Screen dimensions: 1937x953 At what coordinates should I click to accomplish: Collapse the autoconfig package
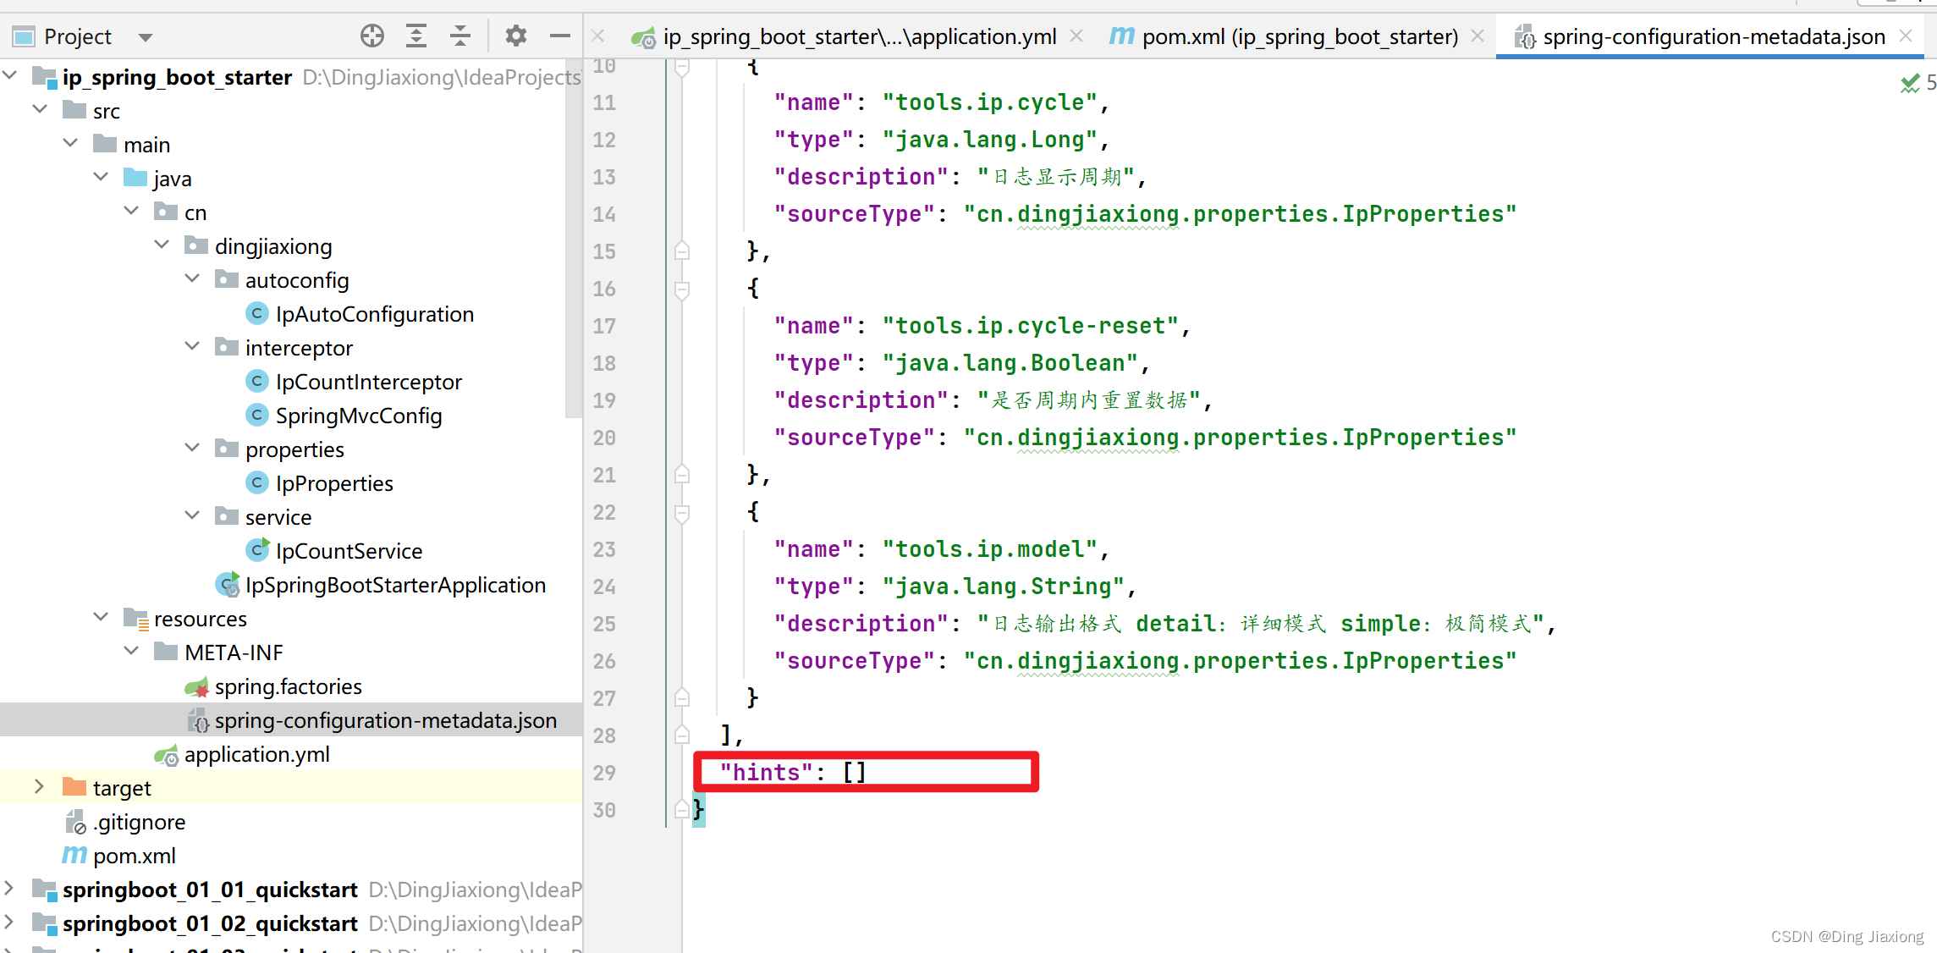coord(192,278)
